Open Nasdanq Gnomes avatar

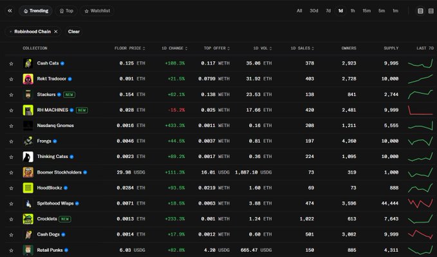(x=28, y=126)
